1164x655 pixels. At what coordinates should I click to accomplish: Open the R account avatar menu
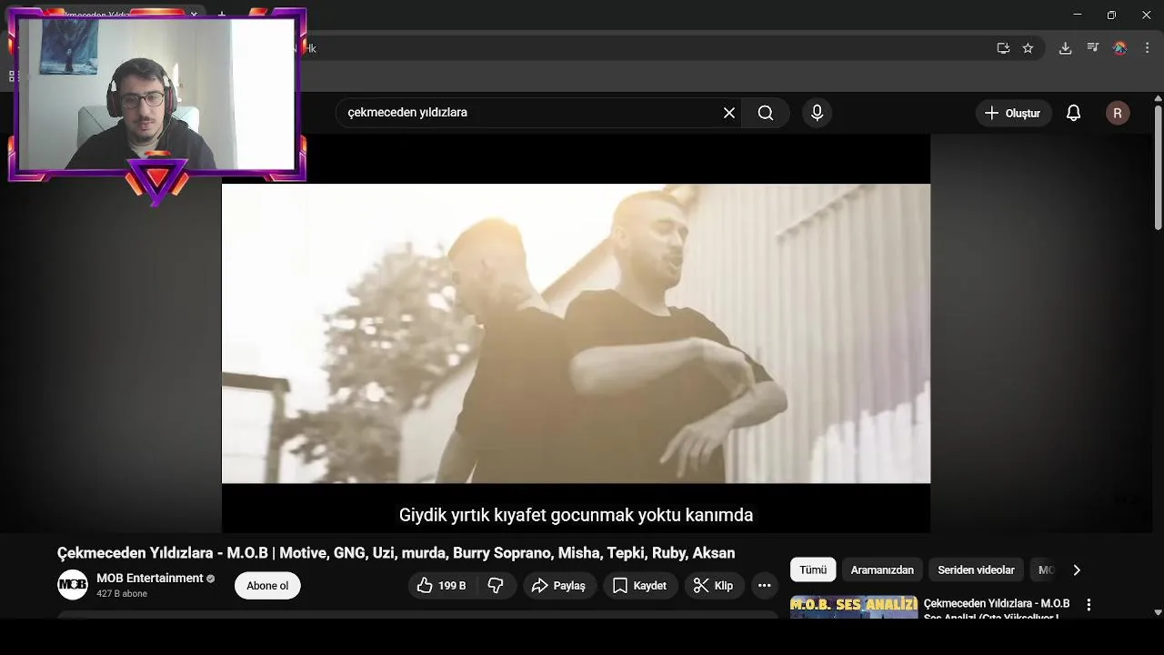(1118, 113)
